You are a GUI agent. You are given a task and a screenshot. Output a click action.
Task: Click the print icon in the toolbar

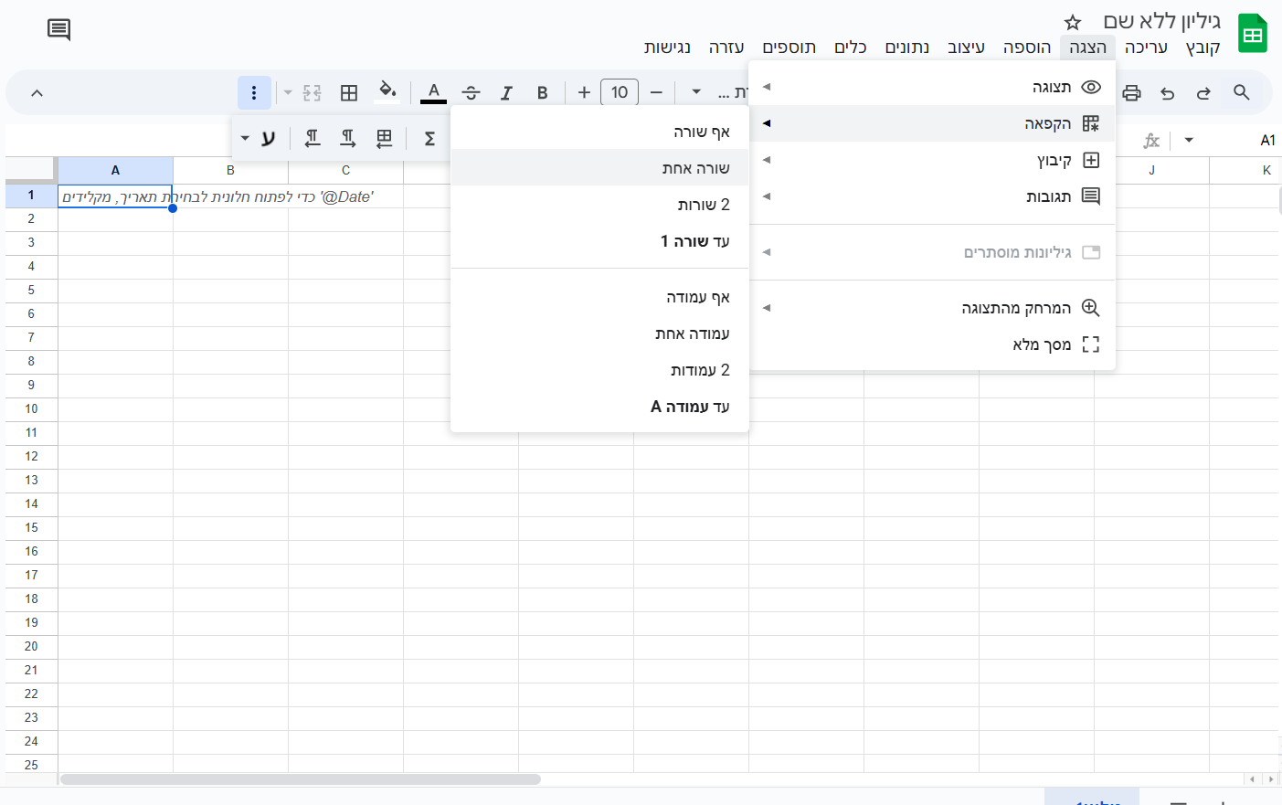[1131, 92]
